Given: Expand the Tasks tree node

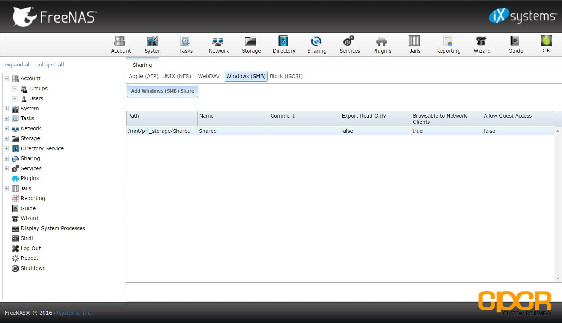Looking at the screenshot, I should 6,118.
